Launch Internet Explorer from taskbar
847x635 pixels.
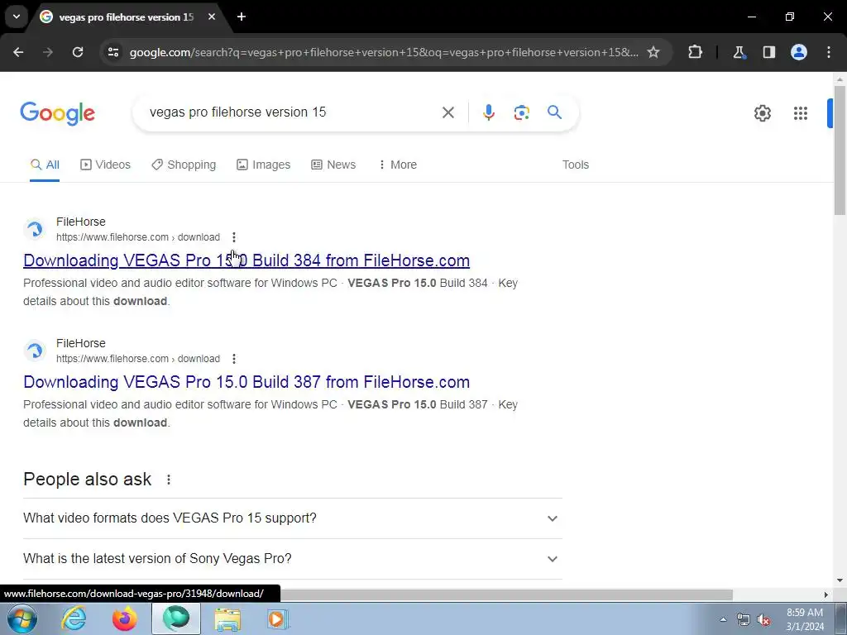74,619
